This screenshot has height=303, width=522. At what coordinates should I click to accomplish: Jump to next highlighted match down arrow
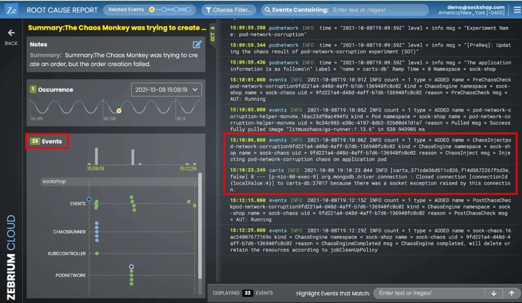(x=494, y=293)
